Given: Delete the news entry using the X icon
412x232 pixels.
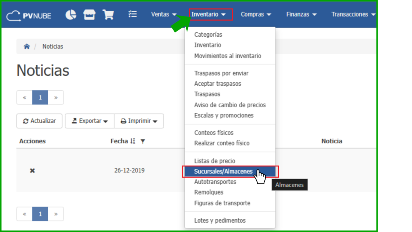Looking at the screenshot, I should (32, 170).
